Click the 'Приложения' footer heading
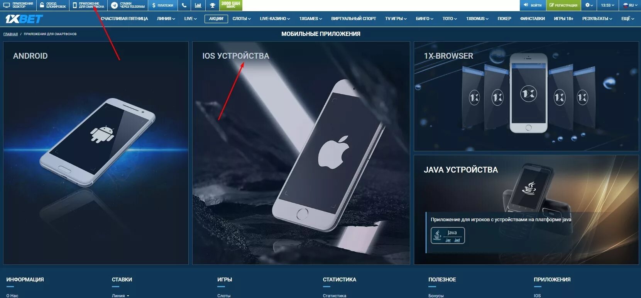 point(552,279)
